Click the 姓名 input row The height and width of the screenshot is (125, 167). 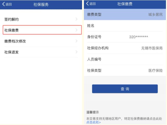click(x=125, y=25)
